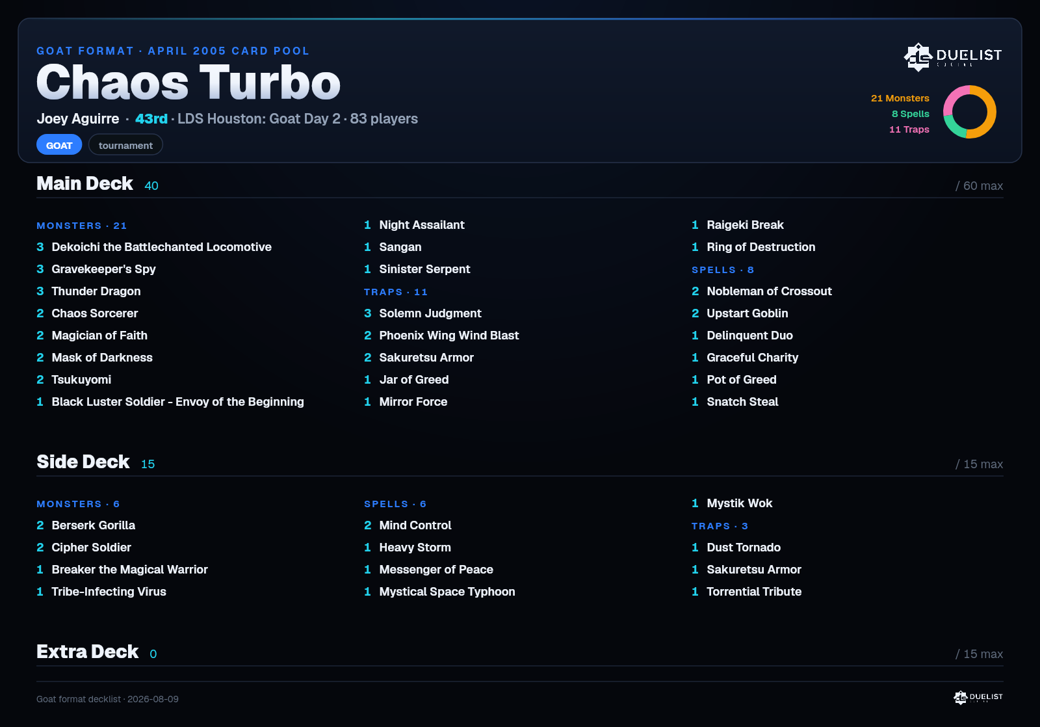Click Joey Aguirre player name
The height and width of the screenshot is (727, 1040).
78,119
